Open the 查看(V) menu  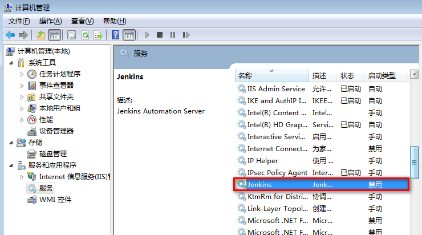click(x=82, y=21)
